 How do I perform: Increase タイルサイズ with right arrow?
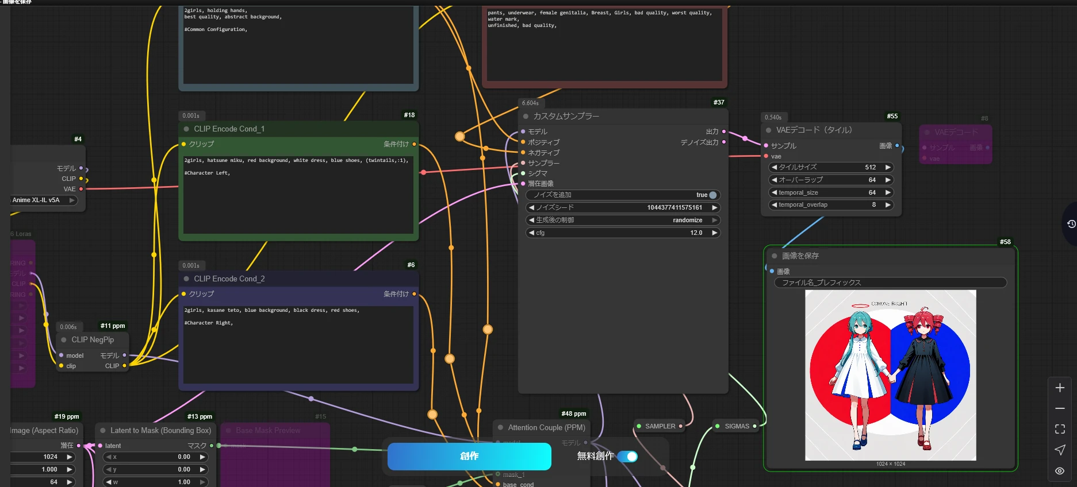[888, 168]
